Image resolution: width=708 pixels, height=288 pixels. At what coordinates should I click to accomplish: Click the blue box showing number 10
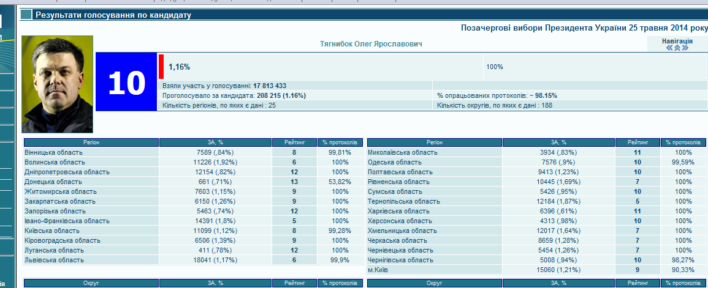click(x=126, y=82)
